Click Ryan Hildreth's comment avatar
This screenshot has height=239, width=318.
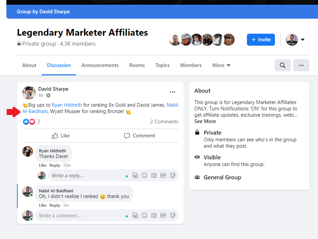click(28, 151)
